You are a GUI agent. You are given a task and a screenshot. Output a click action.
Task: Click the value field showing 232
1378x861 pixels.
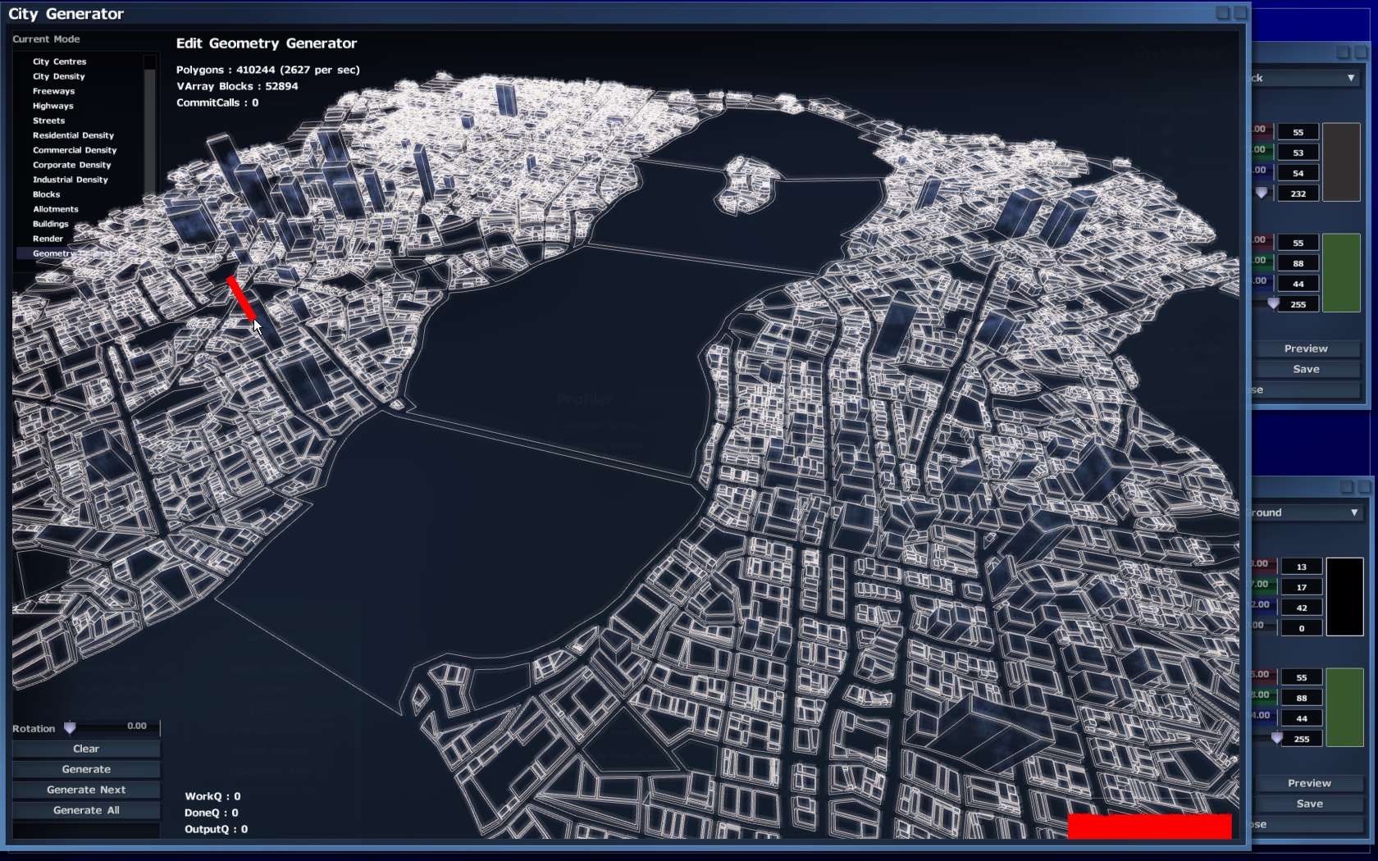[1298, 194]
